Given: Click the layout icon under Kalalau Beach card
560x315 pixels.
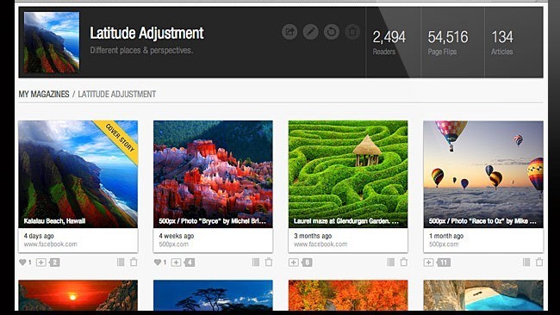Looking at the screenshot, I should point(121,262).
